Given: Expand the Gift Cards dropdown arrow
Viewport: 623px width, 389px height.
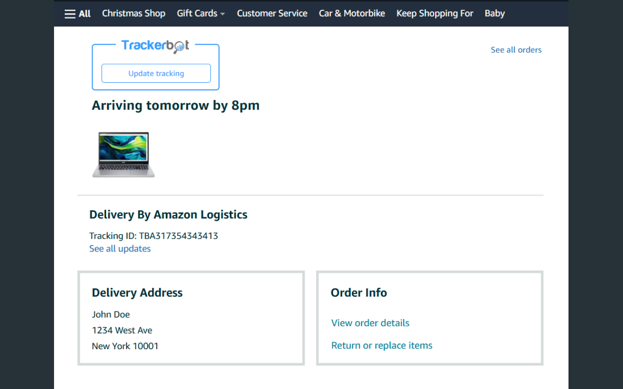Looking at the screenshot, I should (222, 14).
